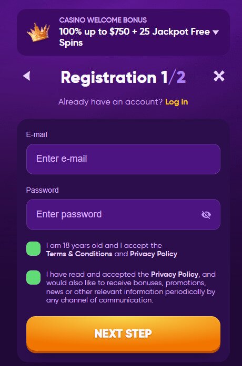Click the golden crown bonus icon

(x=38, y=32)
